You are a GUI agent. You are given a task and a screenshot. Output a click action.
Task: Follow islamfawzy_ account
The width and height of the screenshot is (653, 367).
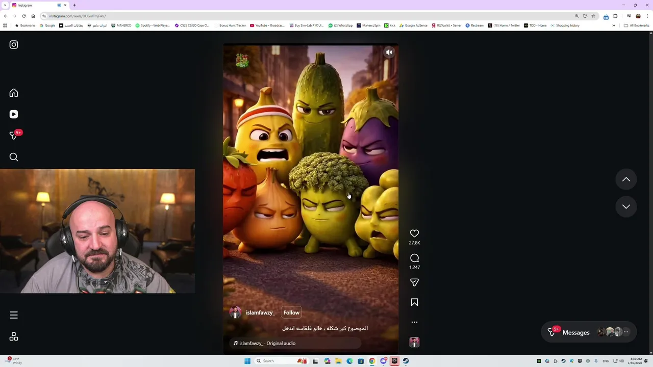291,312
